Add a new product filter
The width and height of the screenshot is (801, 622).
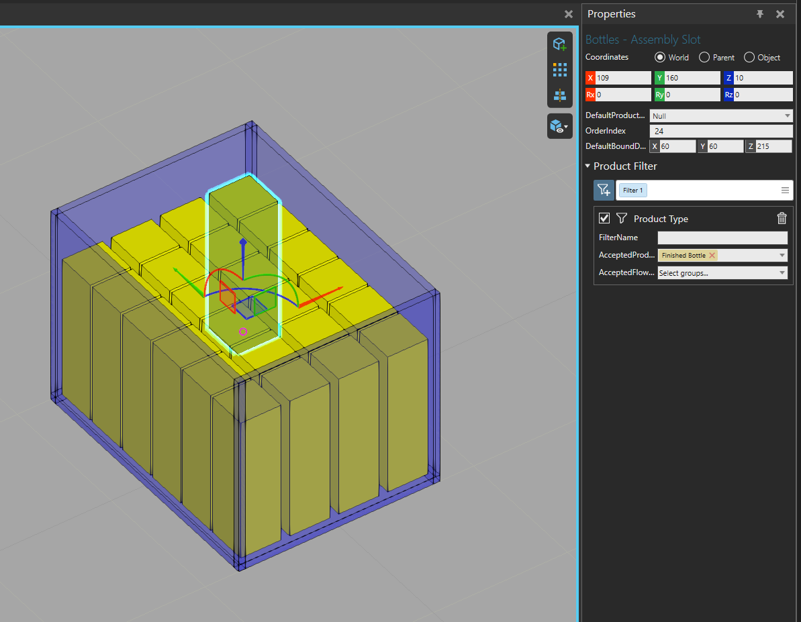point(604,191)
